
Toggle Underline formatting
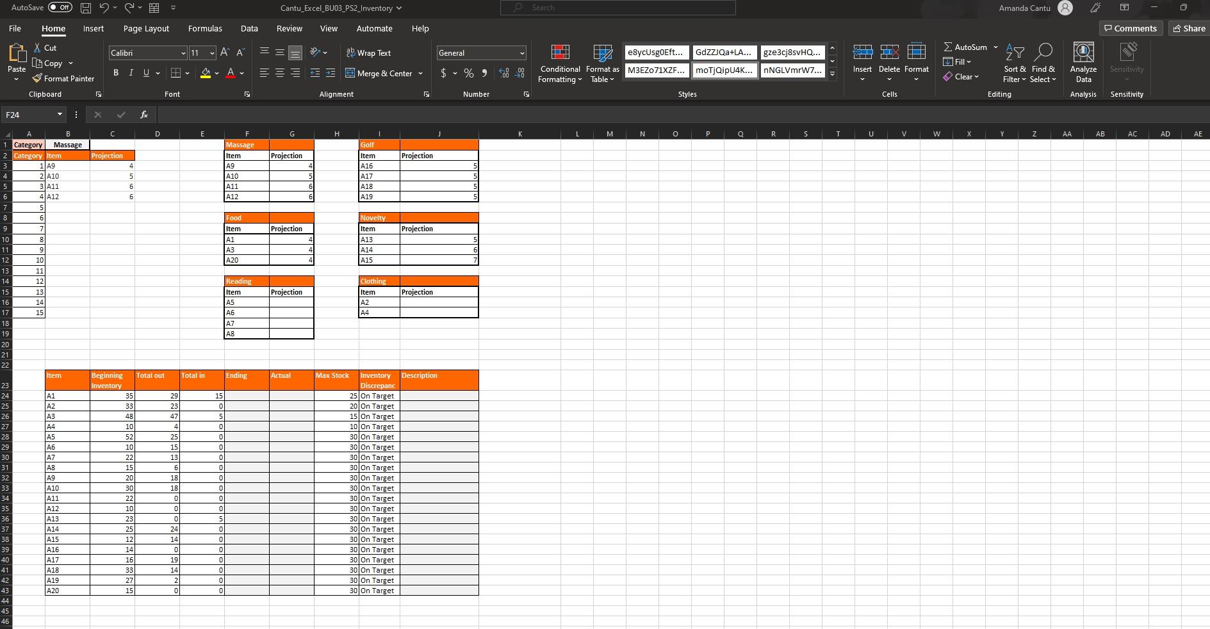coord(147,73)
